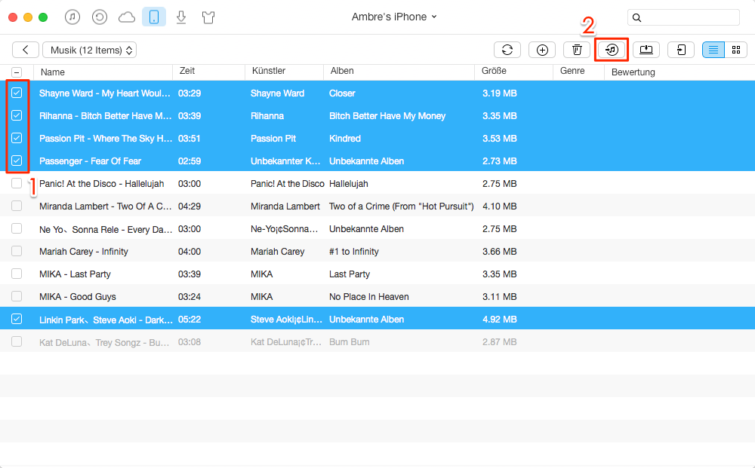Image resolution: width=755 pixels, height=468 pixels.
Task: Send selected songs to iTunes
Action: tap(612, 50)
